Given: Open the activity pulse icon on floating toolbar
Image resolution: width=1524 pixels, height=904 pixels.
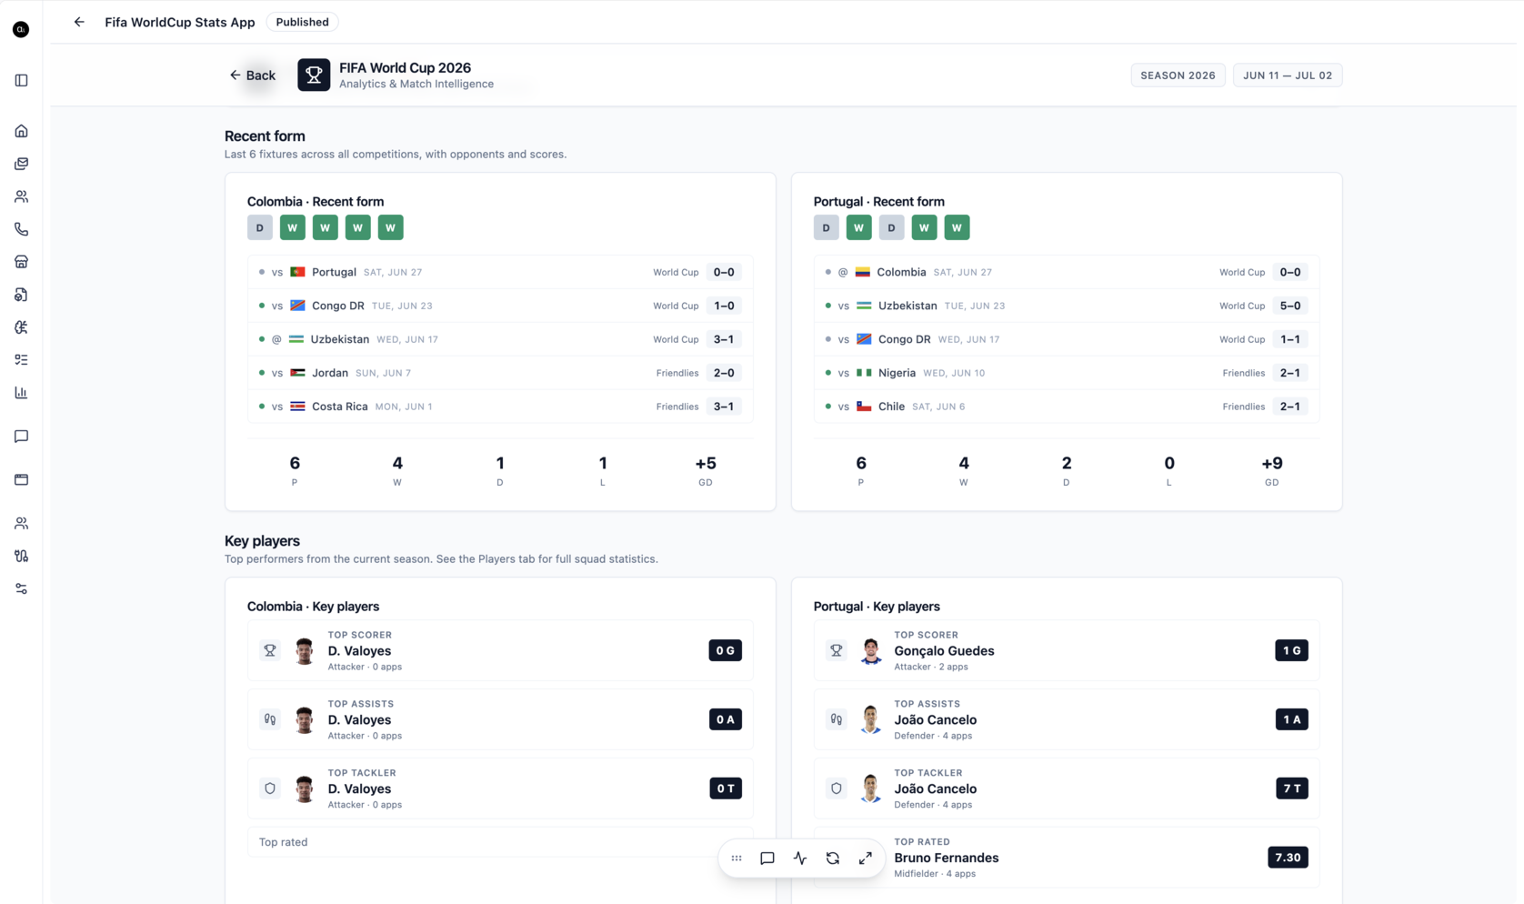Looking at the screenshot, I should pyautogui.click(x=800, y=858).
